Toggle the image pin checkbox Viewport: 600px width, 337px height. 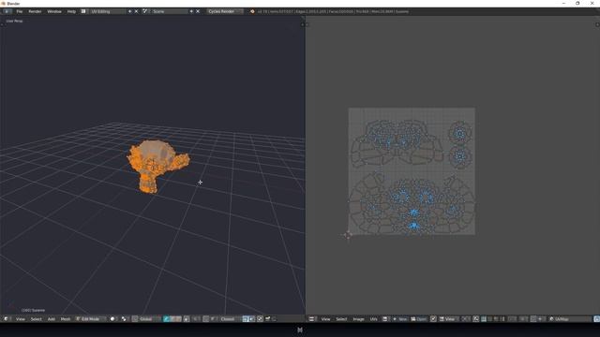[x=433, y=319]
